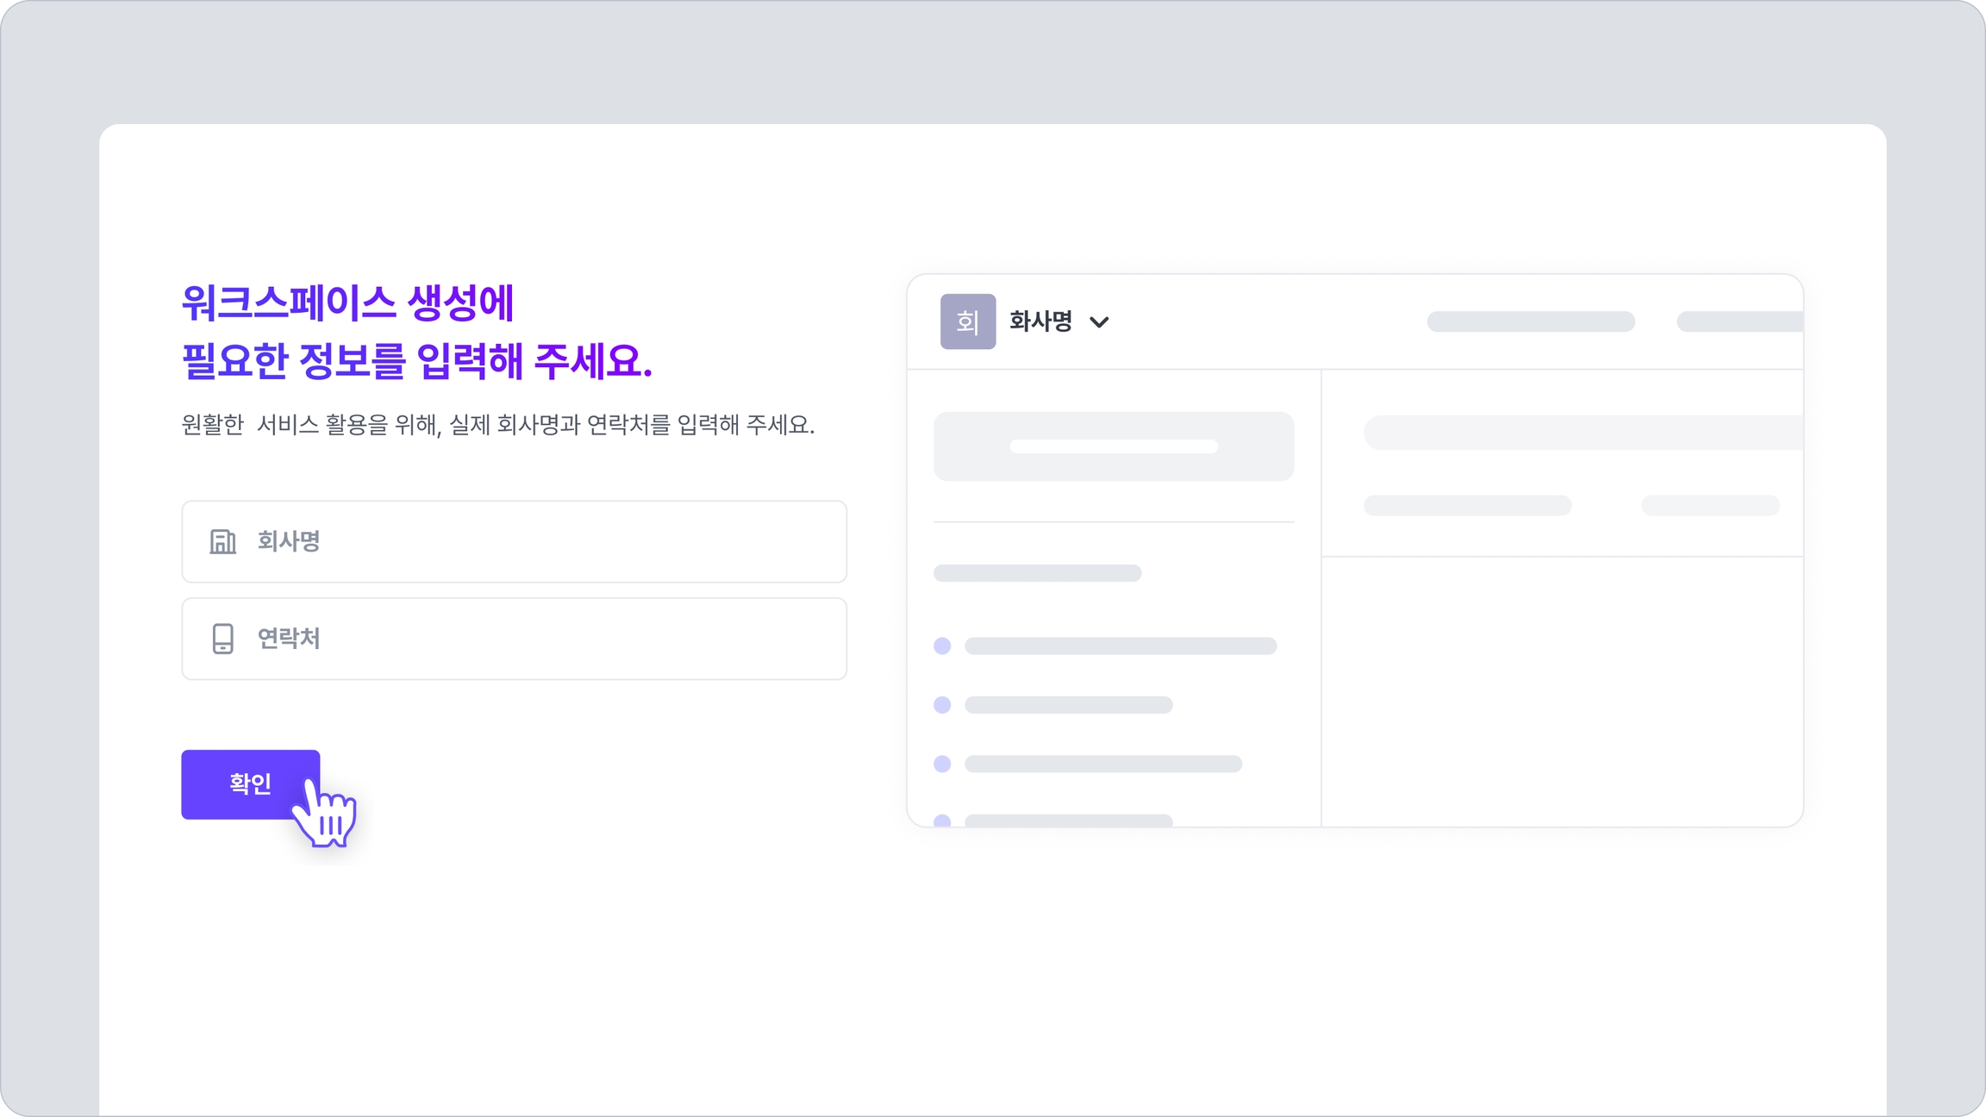Select the cut-off header pill at preview's right edge
The image size is (1986, 1117).
click(1739, 321)
